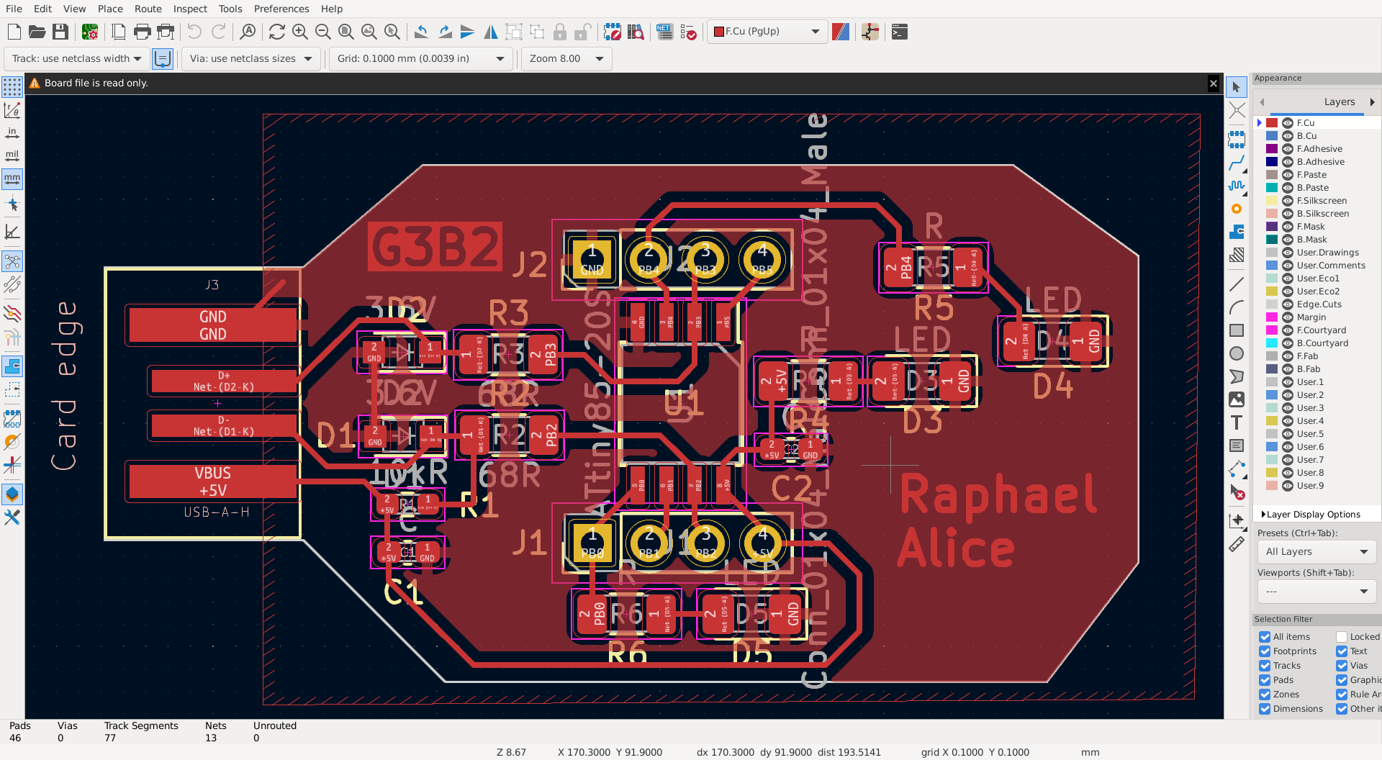Refresh the view with the redraw icon
This screenshot has height=760, width=1382.
click(277, 32)
